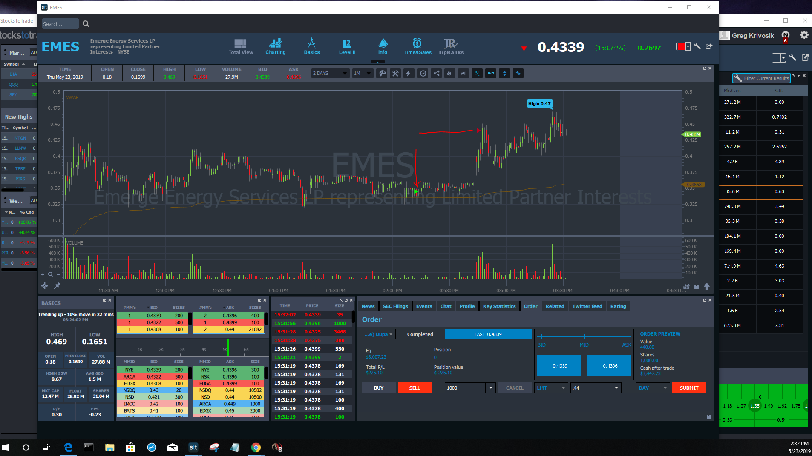812x456 pixels.
Task: Open the Level II module
Action: click(x=347, y=46)
